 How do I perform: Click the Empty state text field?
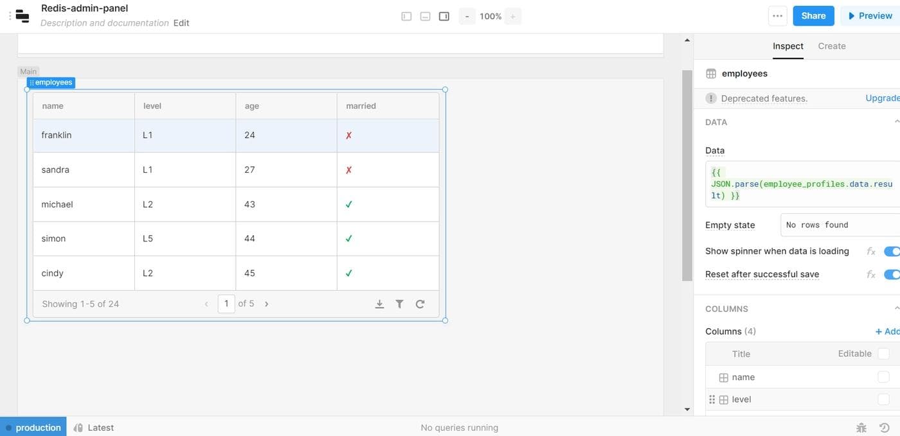point(839,225)
